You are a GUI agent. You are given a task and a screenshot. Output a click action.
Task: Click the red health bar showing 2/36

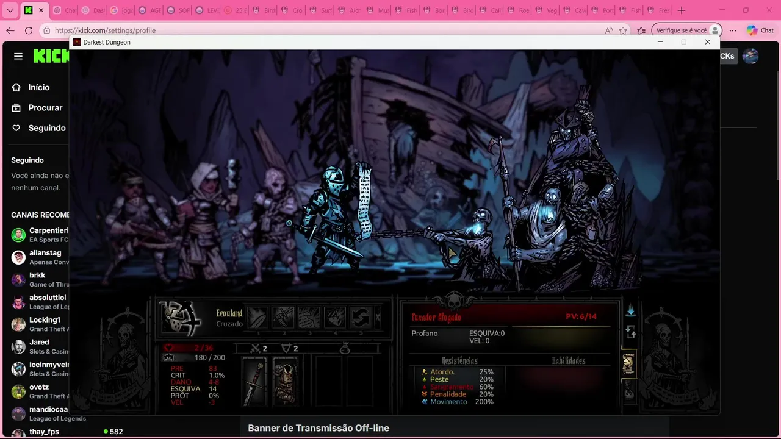pyautogui.click(x=189, y=348)
